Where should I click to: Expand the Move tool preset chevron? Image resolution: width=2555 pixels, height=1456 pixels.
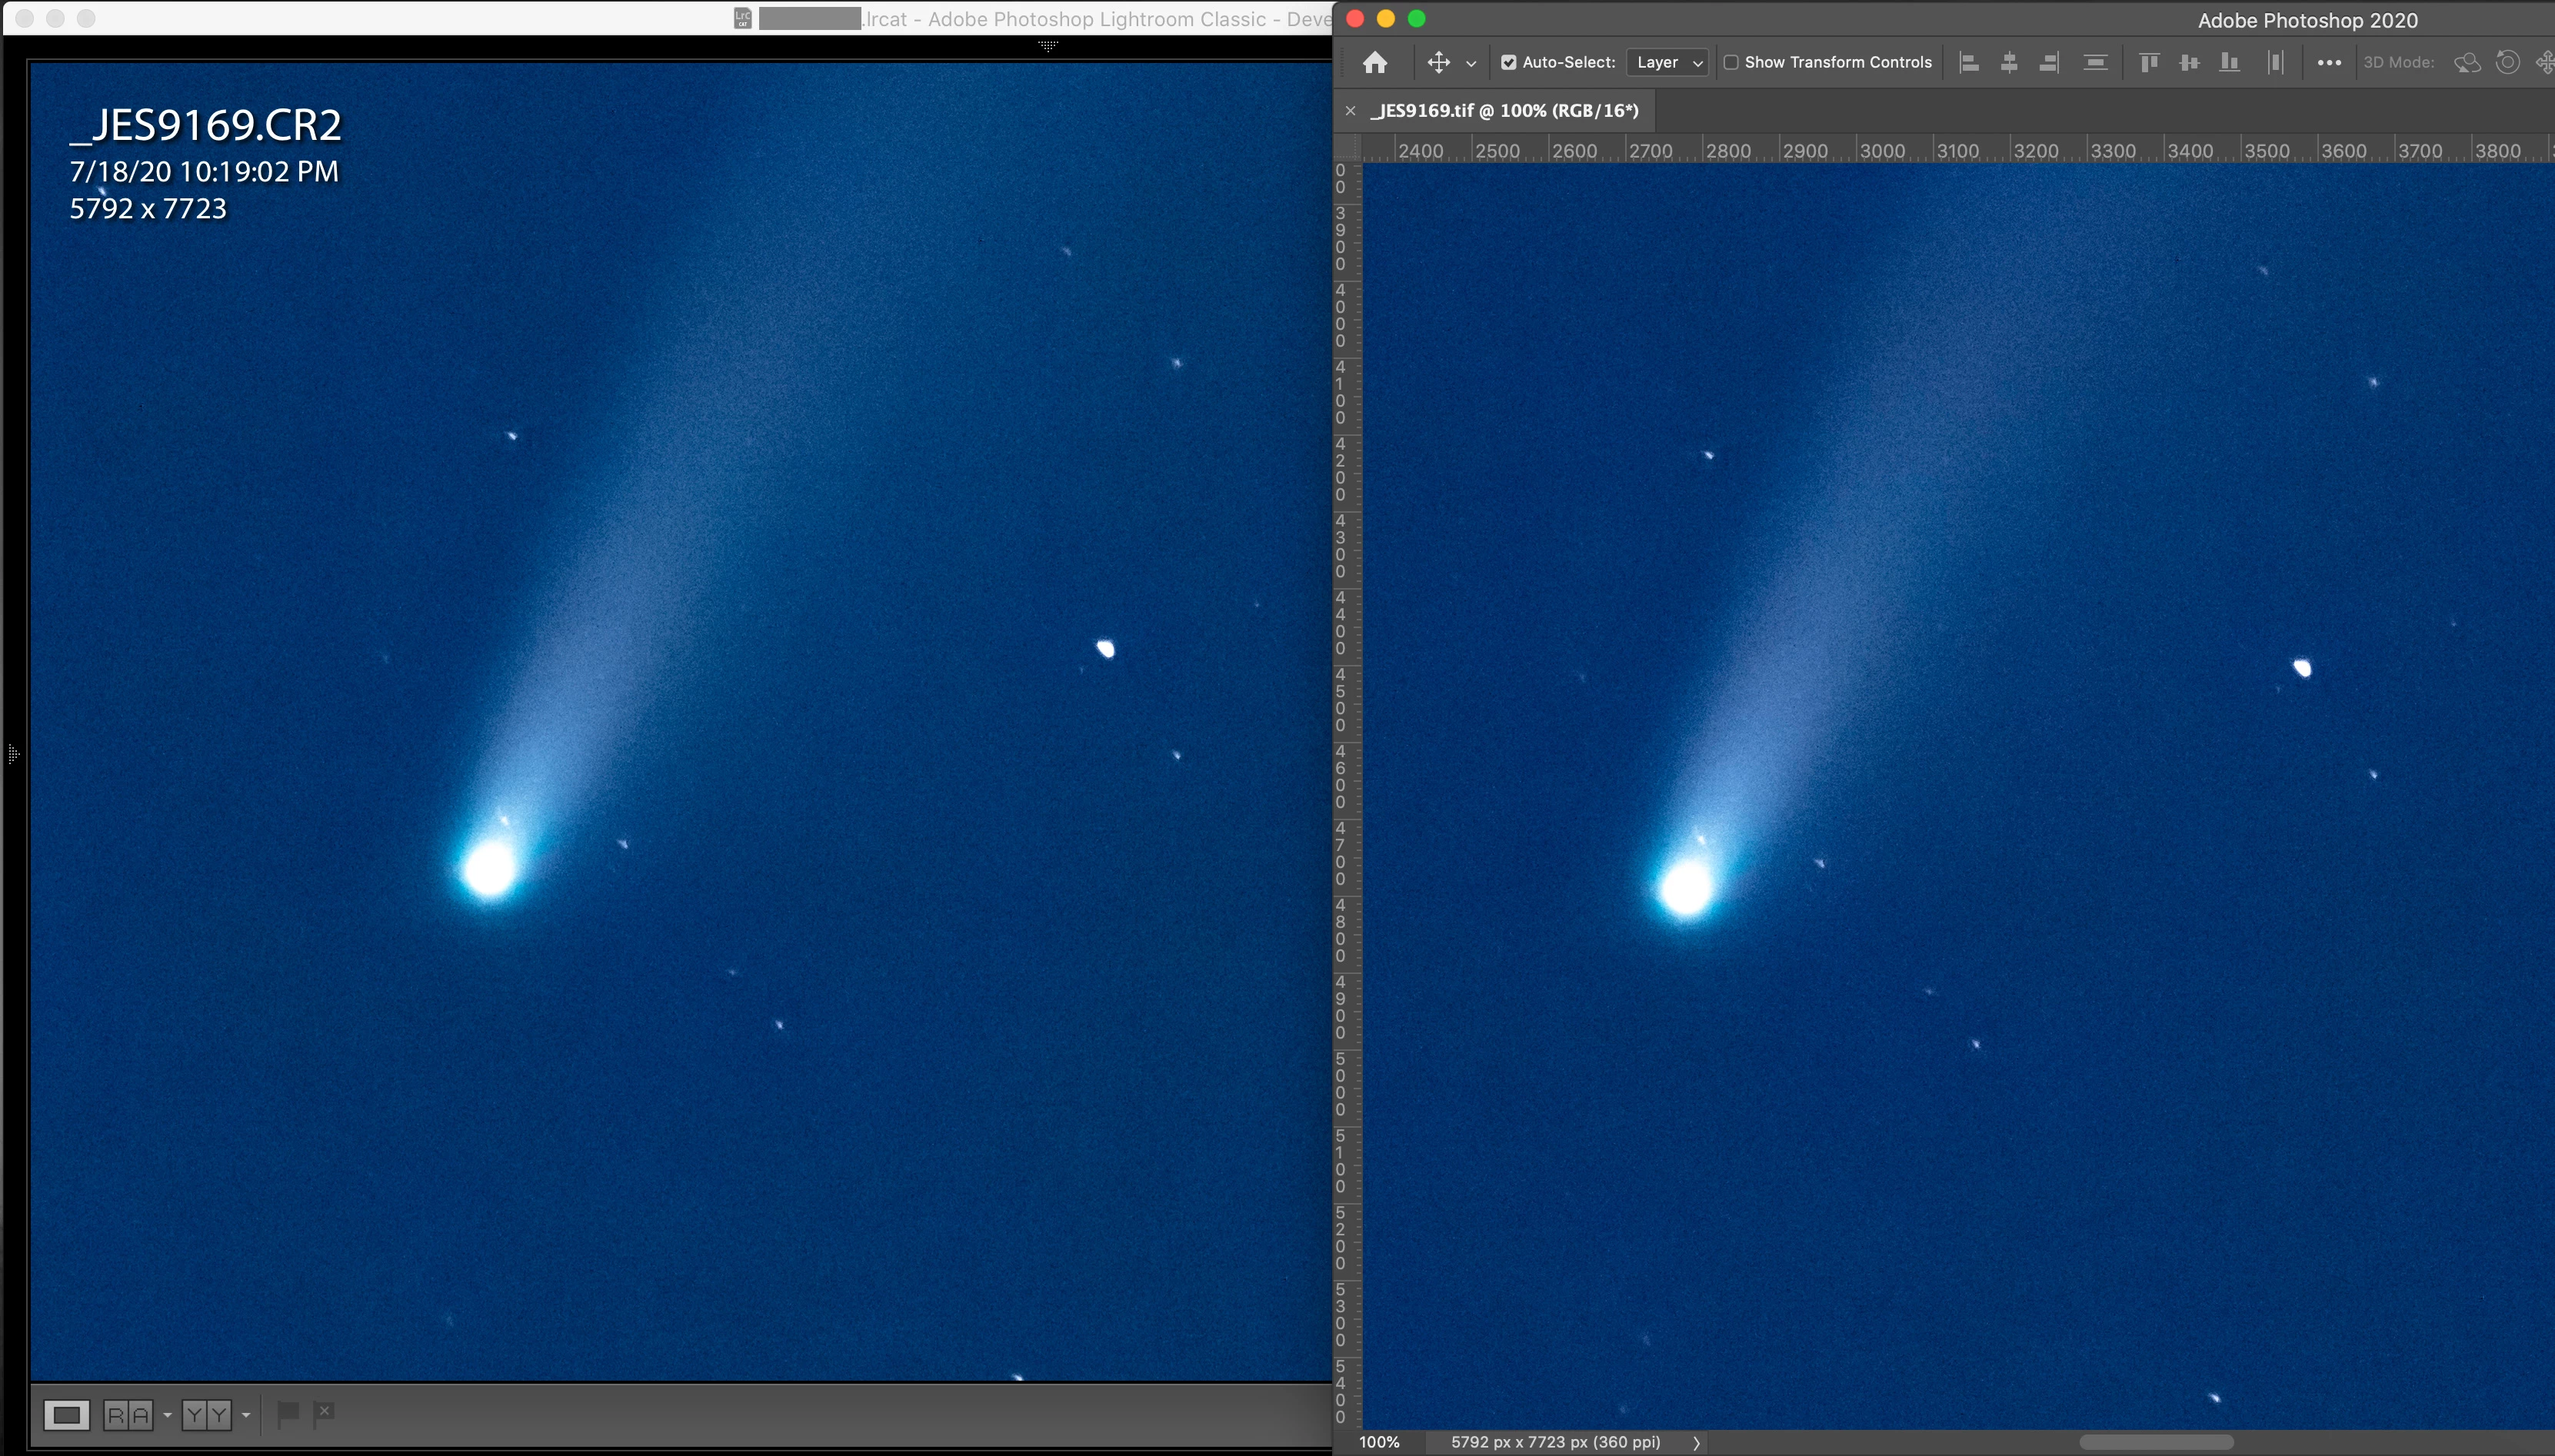click(1471, 64)
